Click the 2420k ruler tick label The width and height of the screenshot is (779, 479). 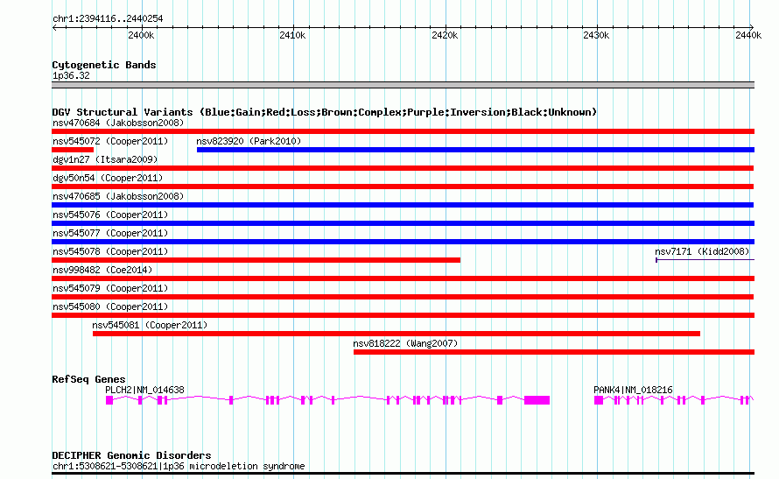pyautogui.click(x=445, y=35)
